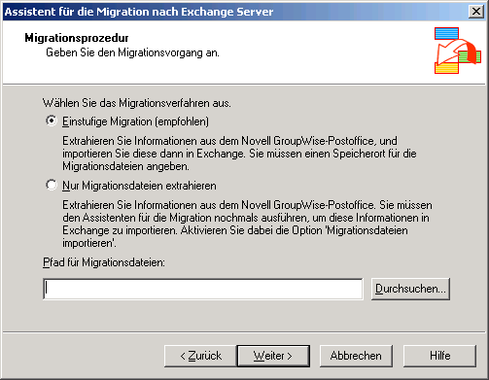
Task: Click the migration wizard arrow icon
Action: (459, 52)
